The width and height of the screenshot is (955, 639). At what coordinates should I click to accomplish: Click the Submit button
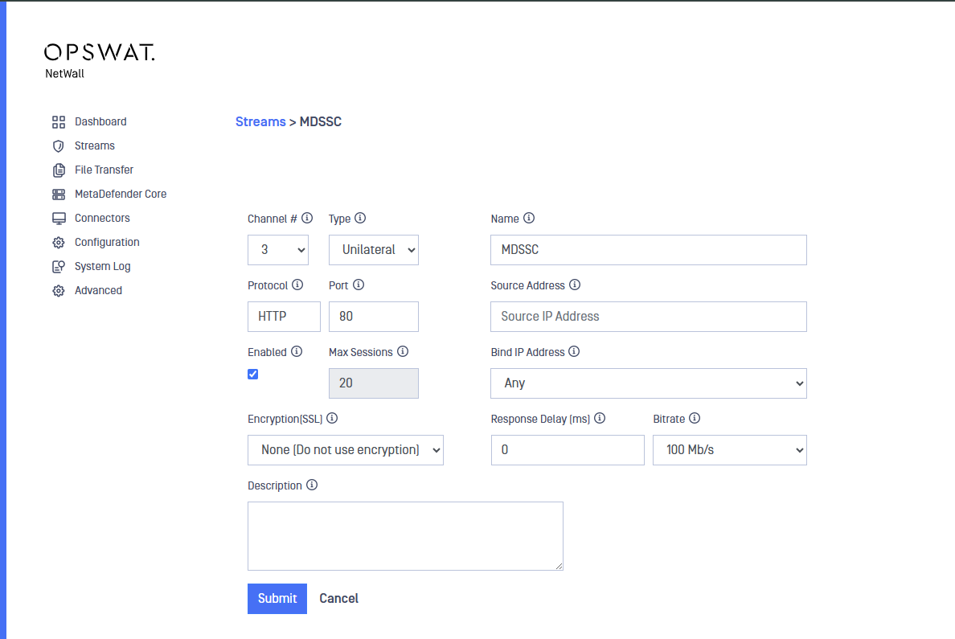tap(277, 599)
